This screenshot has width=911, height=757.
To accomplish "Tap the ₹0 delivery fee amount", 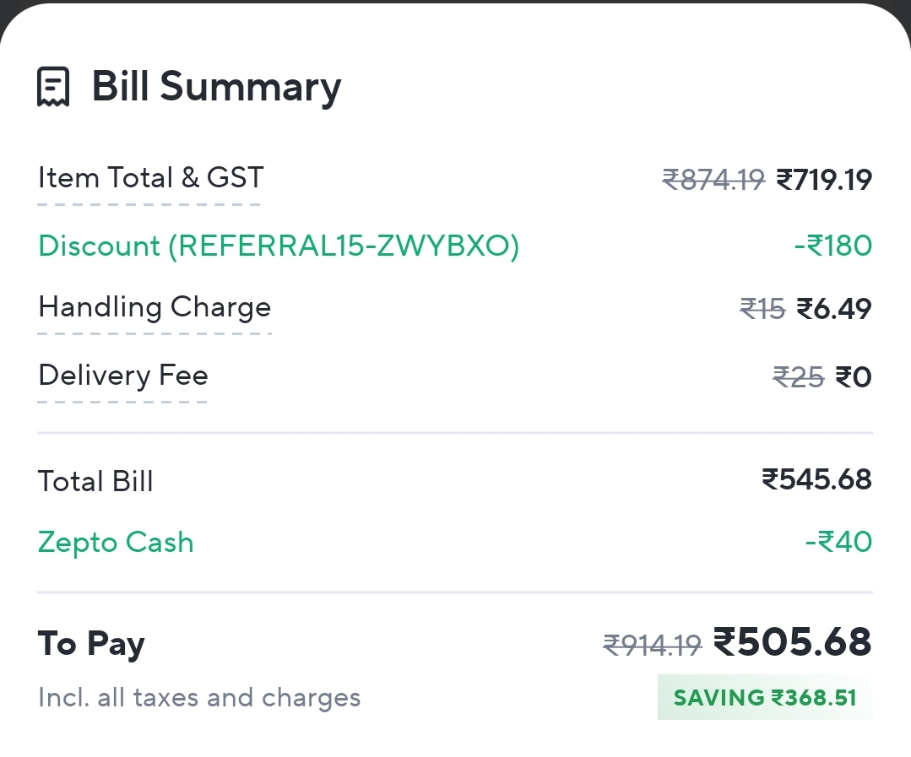I will (854, 376).
